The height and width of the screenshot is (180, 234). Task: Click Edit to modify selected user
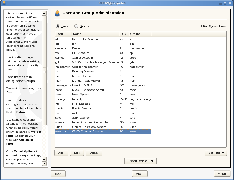click(77, 153)
